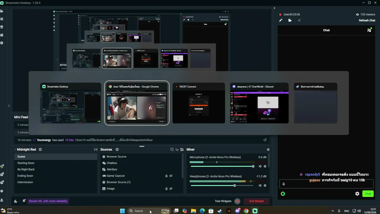Open Discord from the taskbar

[x=237, y=211]
